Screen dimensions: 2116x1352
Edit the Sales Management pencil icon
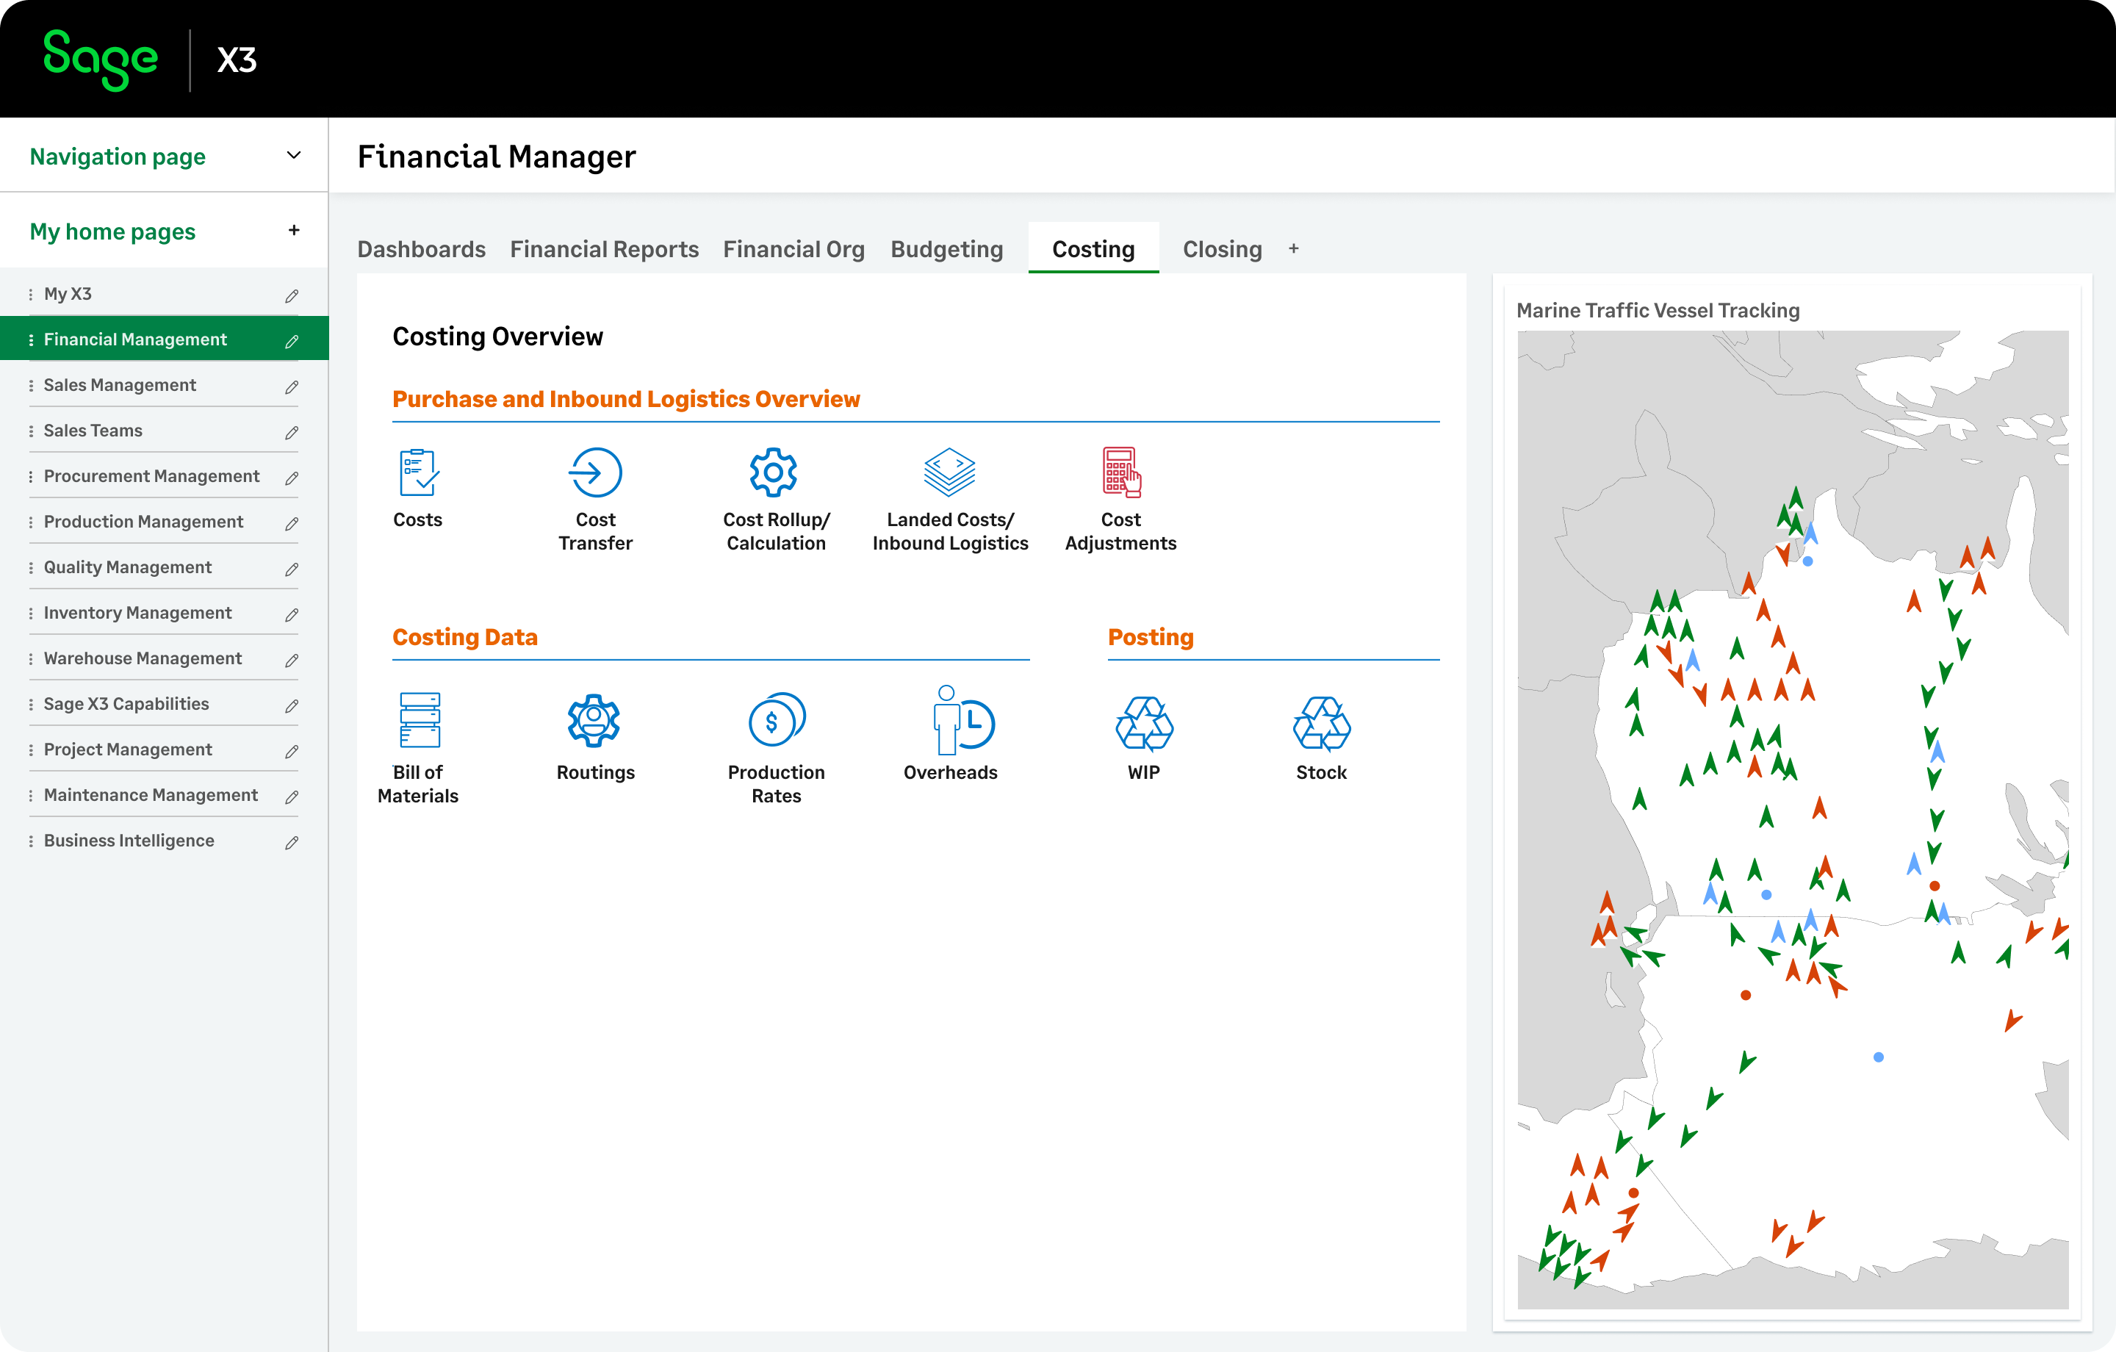[292, 386]
